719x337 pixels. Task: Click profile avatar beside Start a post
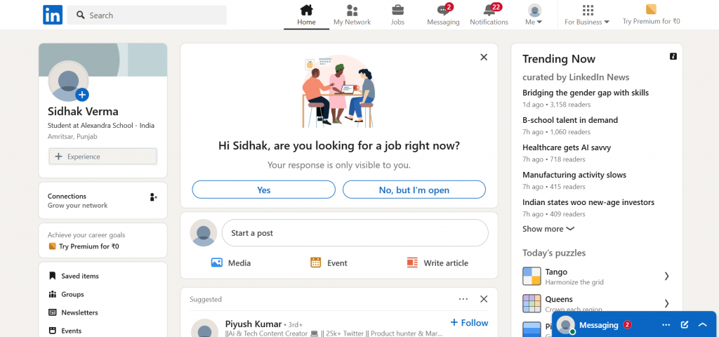[204, 233]
